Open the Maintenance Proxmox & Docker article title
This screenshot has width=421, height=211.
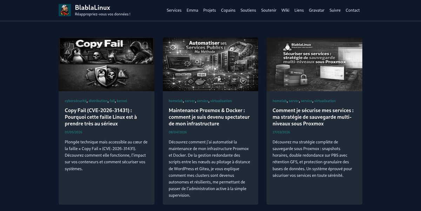(x=209, y=117)
